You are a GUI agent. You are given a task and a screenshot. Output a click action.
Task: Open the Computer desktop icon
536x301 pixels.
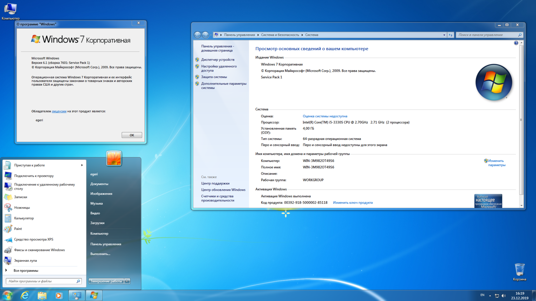click(x=10, y=11)
